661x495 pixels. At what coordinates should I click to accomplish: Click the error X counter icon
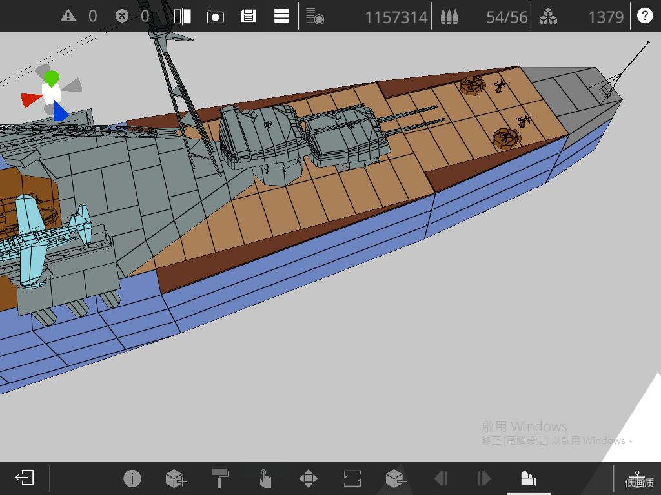(122, 16)
